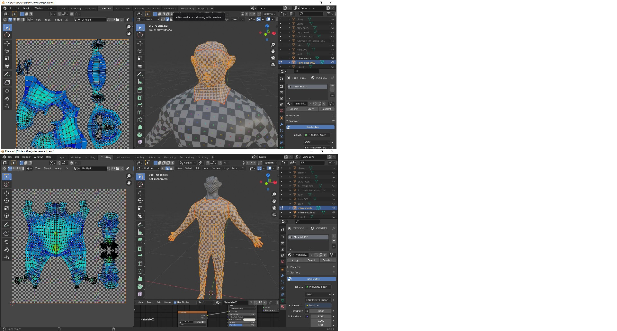The width and height of the screenshot is (617, 331).
Task: Switch perspective/orthographic grid icon in bottom viewport
Action: point(274,214)
